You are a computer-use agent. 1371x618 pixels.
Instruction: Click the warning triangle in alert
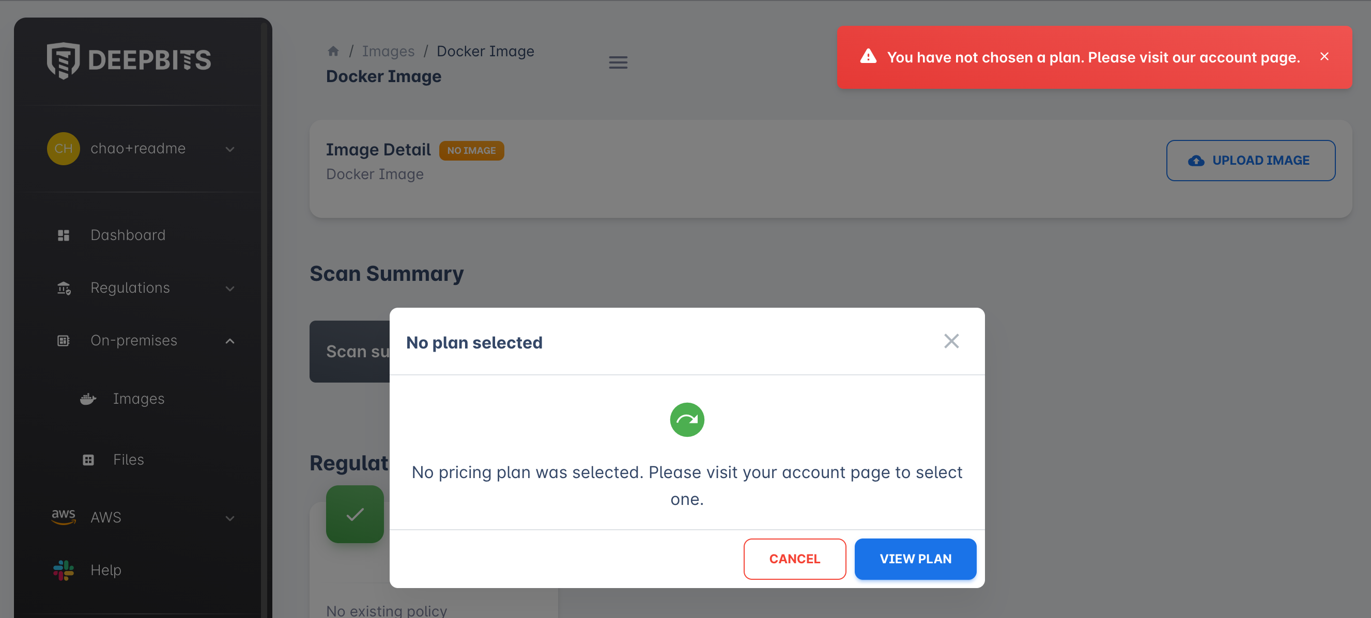click(x=868, y=56)
